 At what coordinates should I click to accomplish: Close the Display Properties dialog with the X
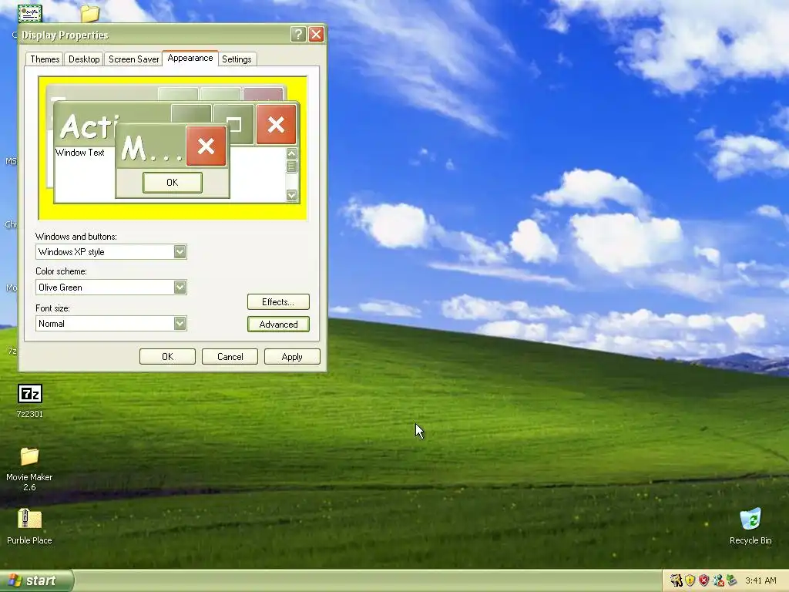[x=316, y=34]
